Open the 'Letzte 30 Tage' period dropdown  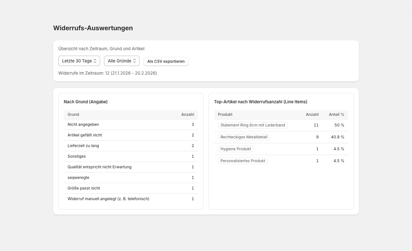tap(79, 61)
